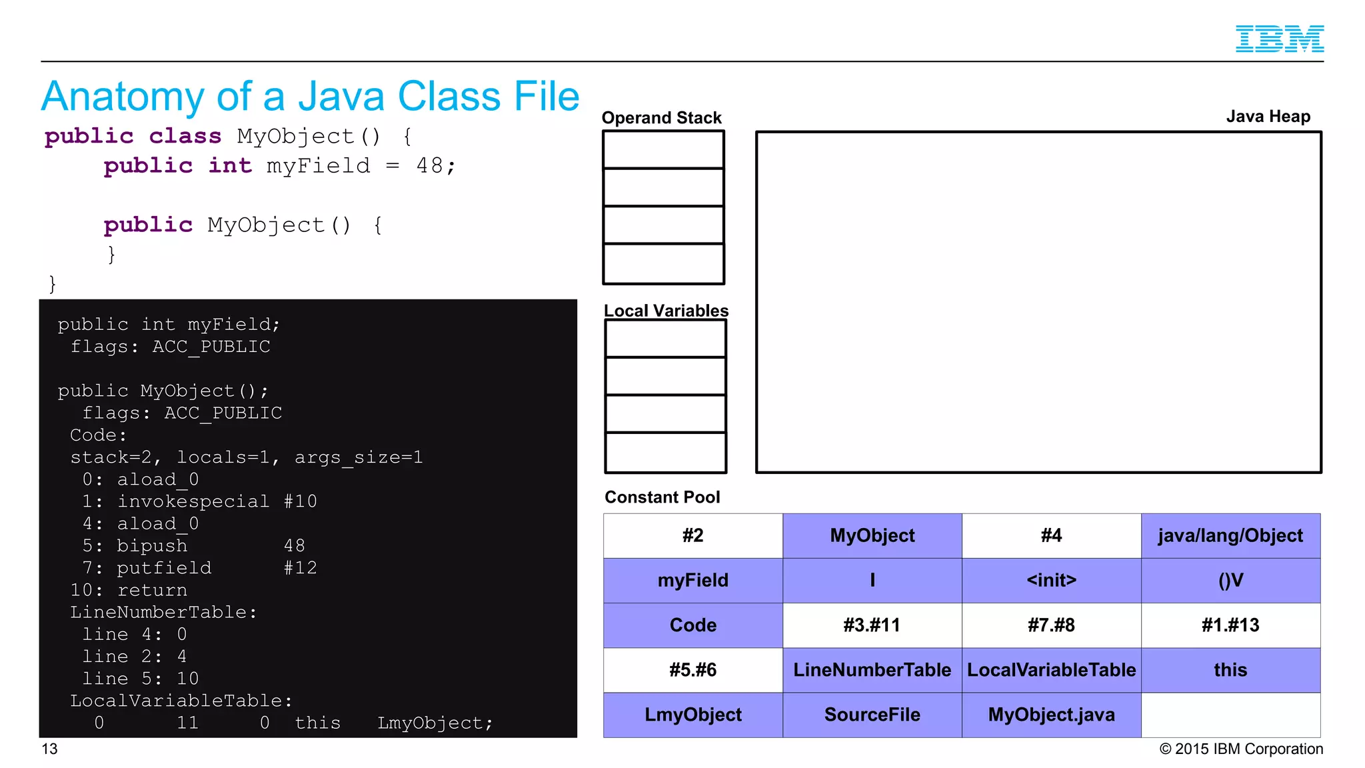The width and height of the screenshot is (1365, 768).
Task: Click 'public MyObject();' in bytecode listing
Action: [163, 391]
